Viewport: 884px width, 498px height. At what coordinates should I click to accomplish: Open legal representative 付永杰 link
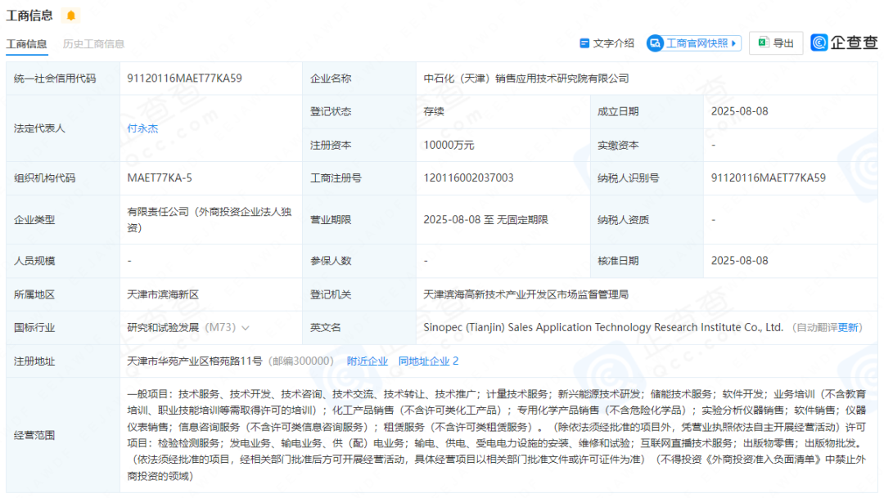[x=142, y=128]
